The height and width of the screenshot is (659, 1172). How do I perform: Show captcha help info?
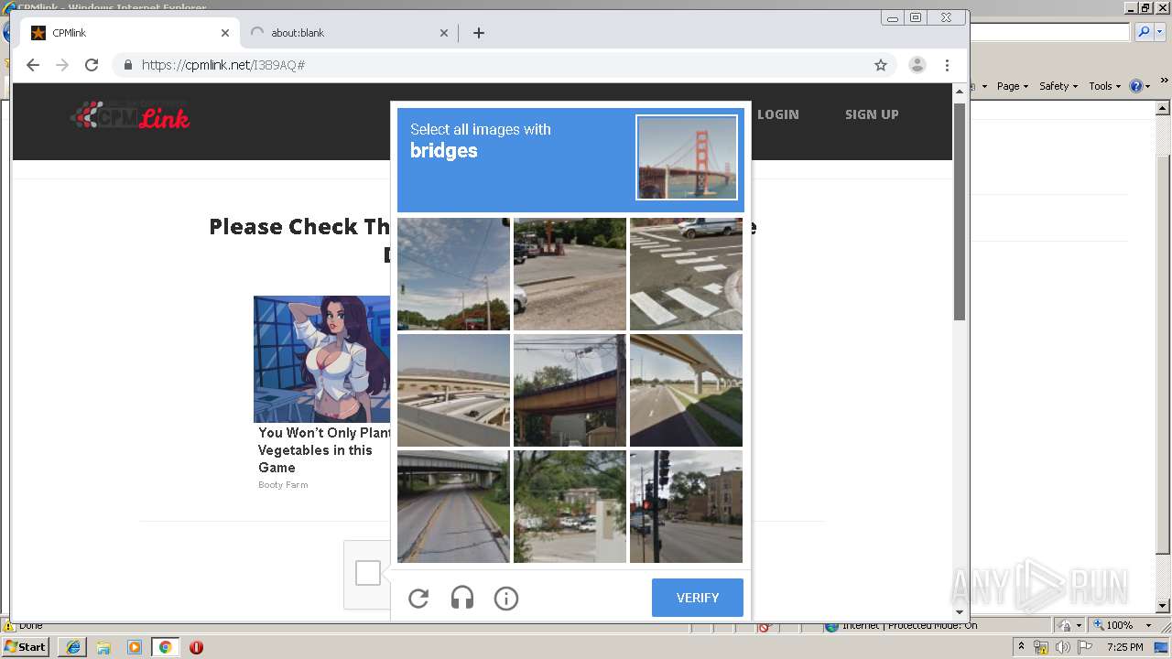tap(506, 599)
